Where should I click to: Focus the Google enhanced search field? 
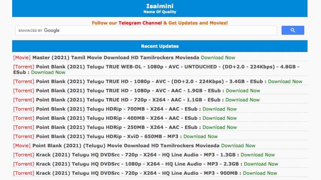(x=146, y=30)
